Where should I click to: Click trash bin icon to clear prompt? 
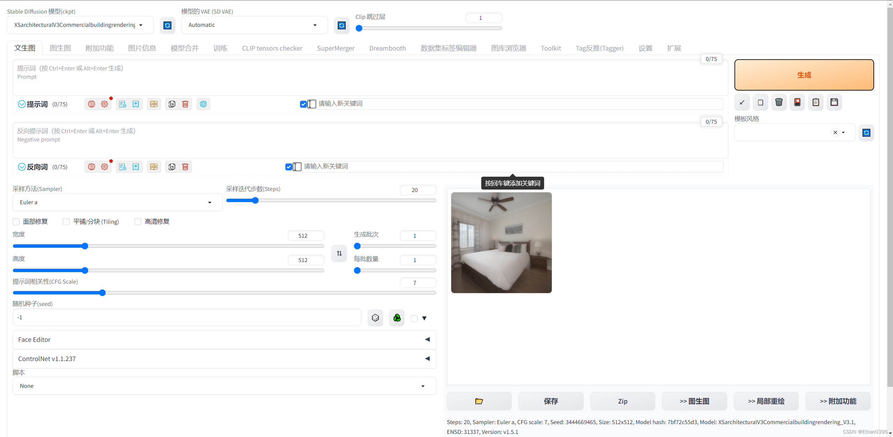click(779, 102)
